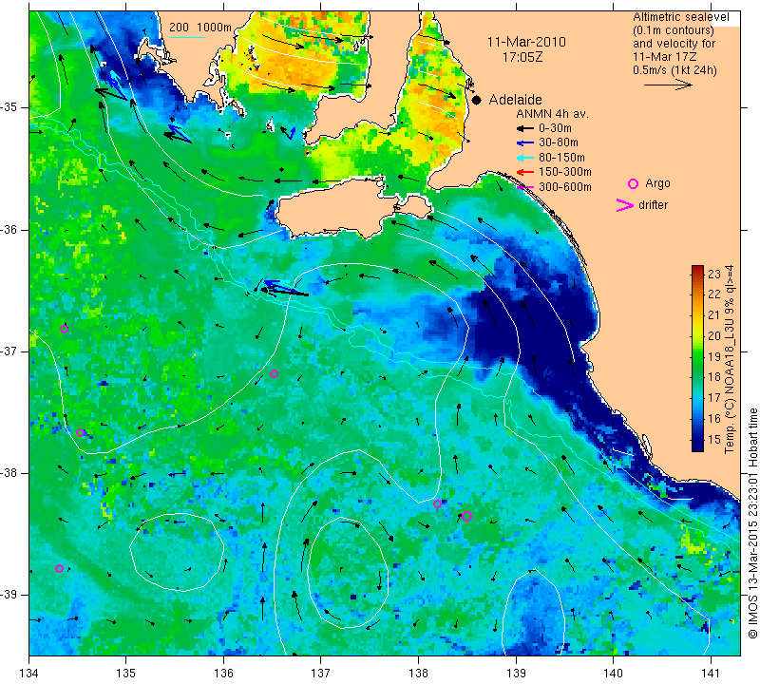Click the magenta Argo circle in legend
This screenshot has height=684, width=760.
coord(633,183)
